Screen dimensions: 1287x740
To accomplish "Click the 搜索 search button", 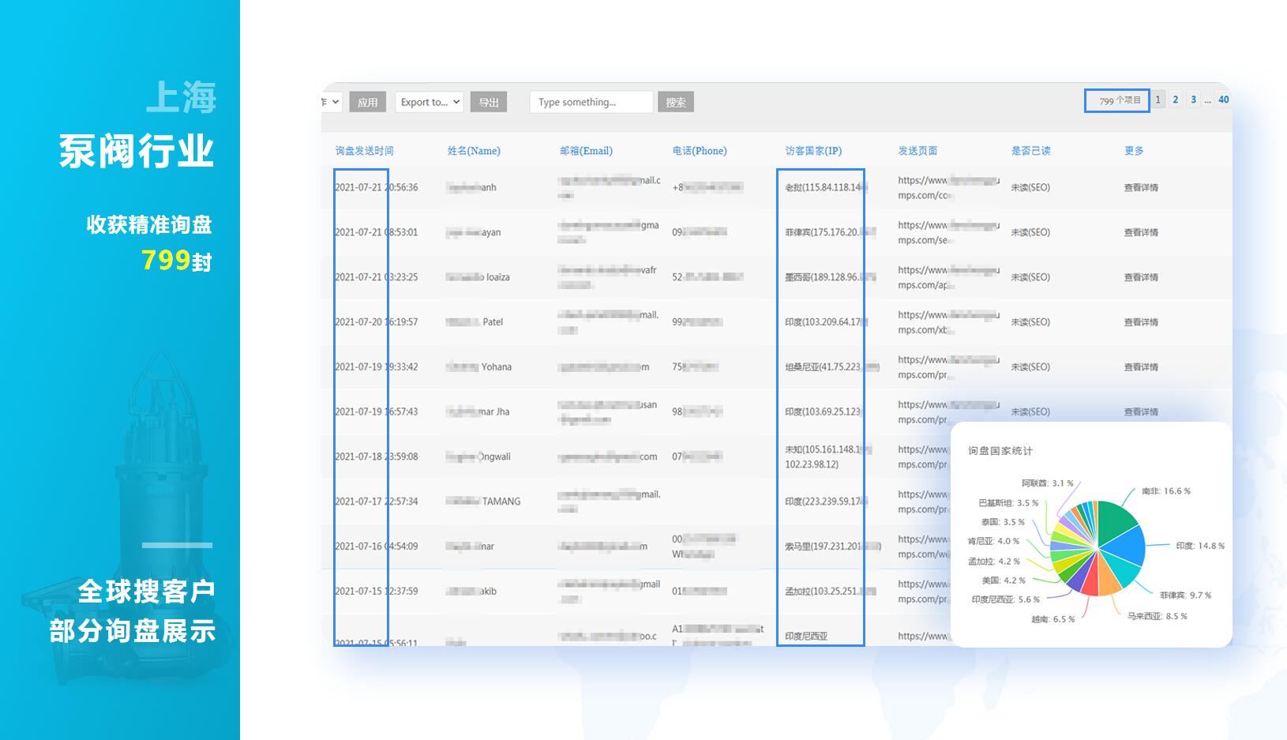I will click(x=675, y=102).
